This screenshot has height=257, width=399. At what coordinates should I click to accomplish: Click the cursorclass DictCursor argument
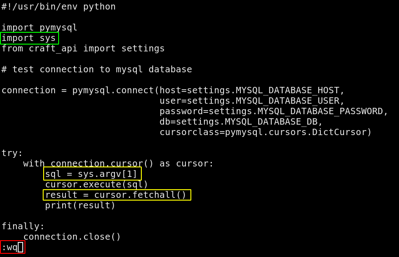265,132
